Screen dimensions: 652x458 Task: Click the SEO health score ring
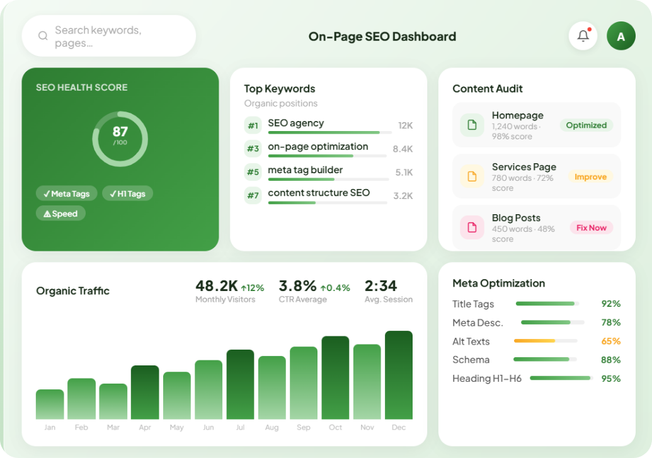click(x=120, y=139)
